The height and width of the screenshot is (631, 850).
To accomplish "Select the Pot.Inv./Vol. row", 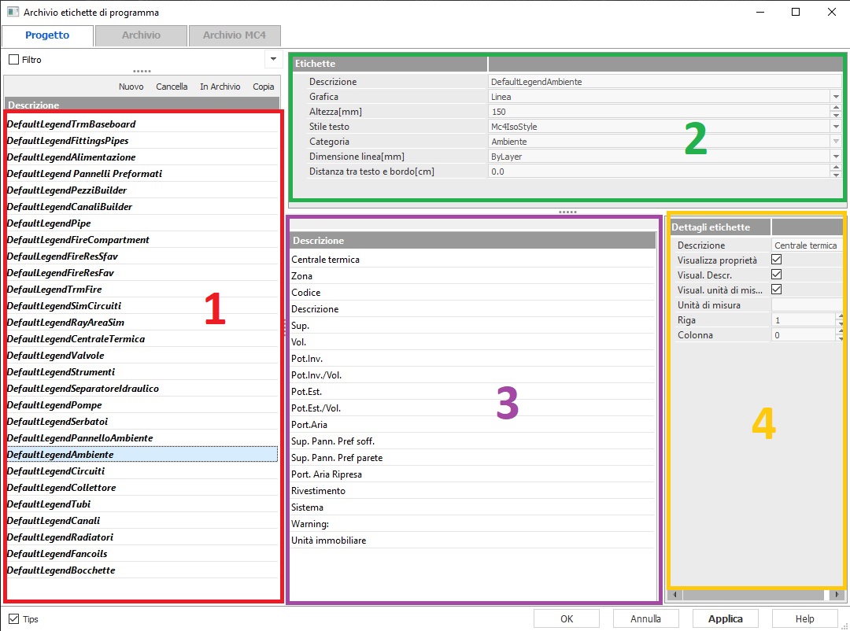I will tap(316, 375).
